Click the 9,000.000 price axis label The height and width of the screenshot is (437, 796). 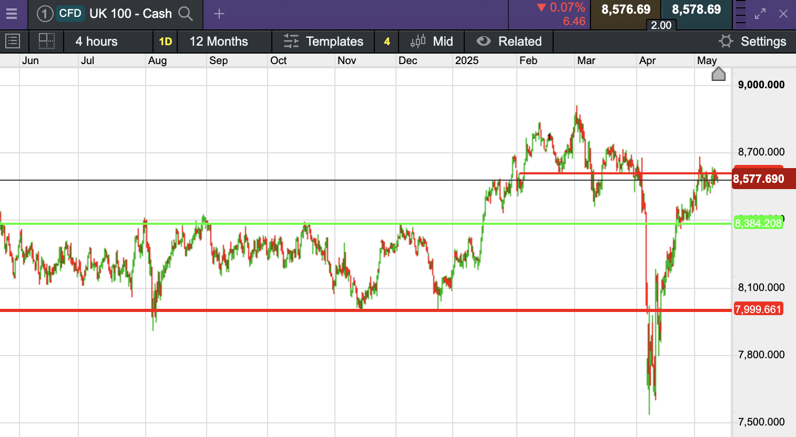tap(761, 85)
